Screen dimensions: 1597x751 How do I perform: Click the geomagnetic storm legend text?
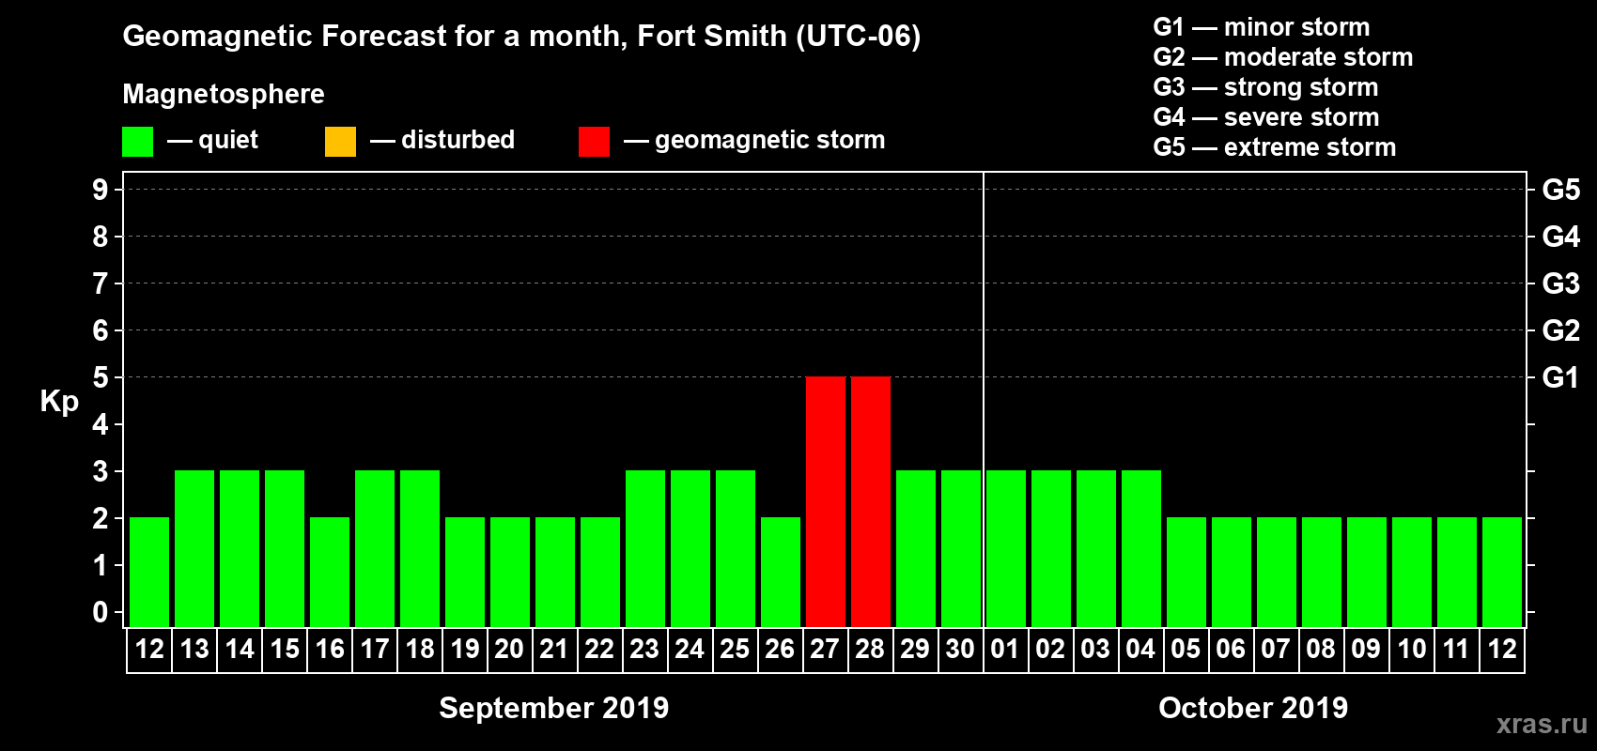770,140
